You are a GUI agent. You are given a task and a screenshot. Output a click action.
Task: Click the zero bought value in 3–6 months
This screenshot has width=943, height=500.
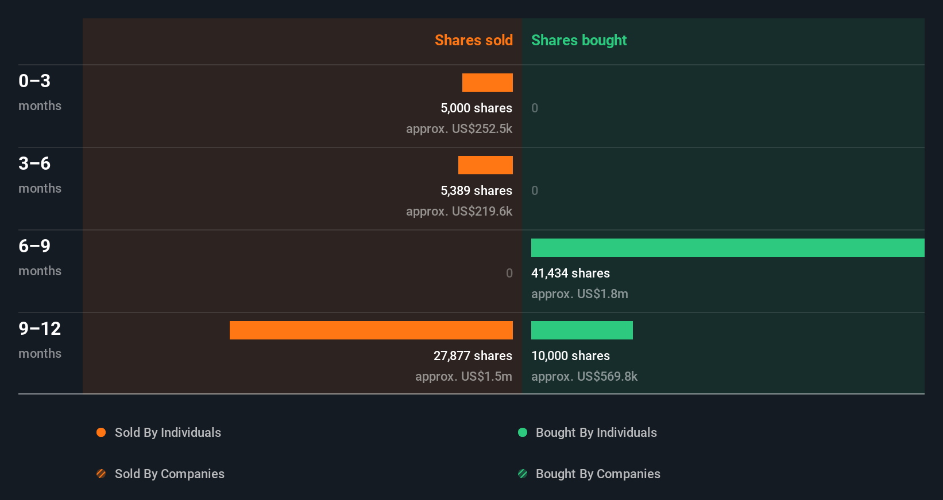point(535,190)
